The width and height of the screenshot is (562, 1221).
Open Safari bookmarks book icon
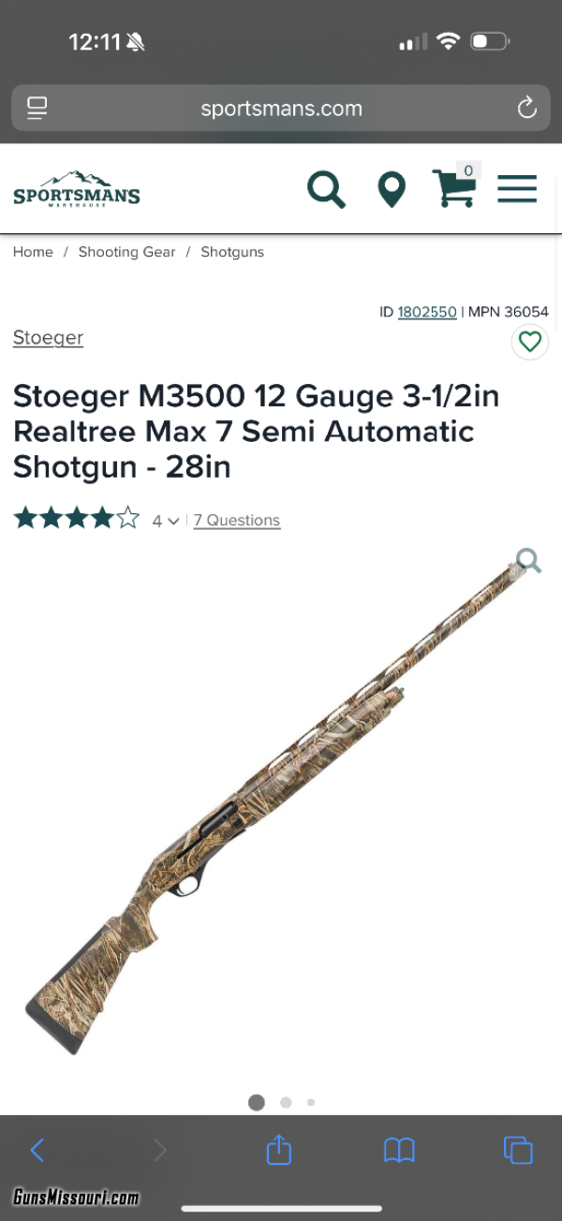coord(399,1151)
